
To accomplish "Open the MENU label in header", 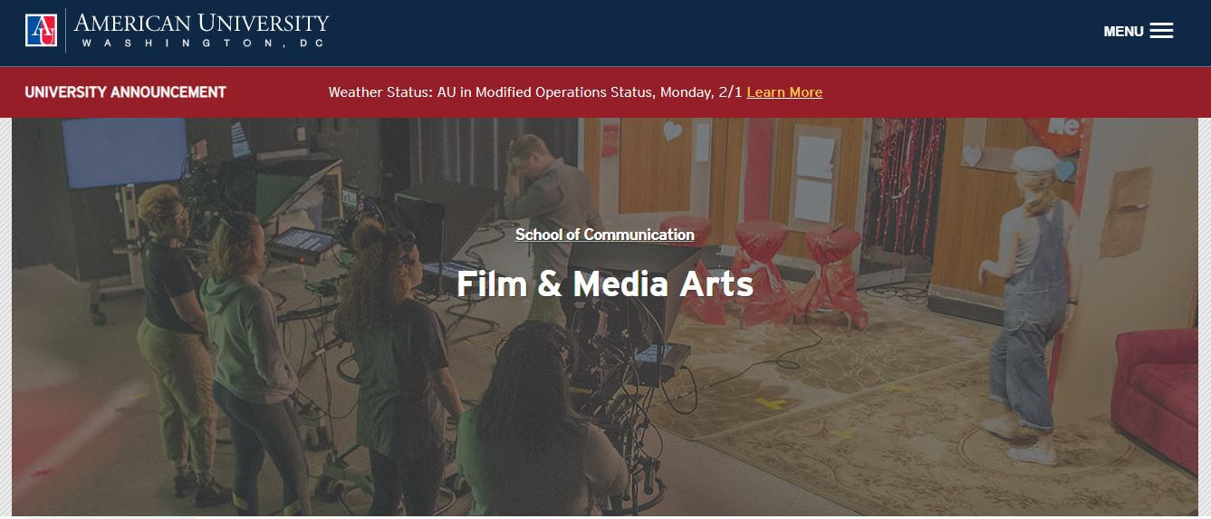I will 1123,32.
